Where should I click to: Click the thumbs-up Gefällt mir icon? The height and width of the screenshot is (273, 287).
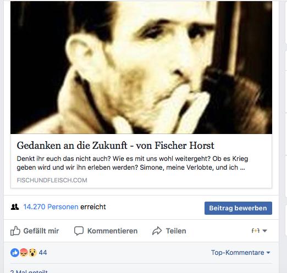15,231
